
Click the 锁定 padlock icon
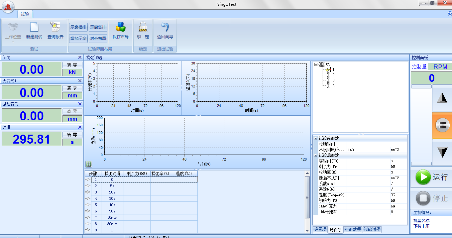[x=143, y=27]
